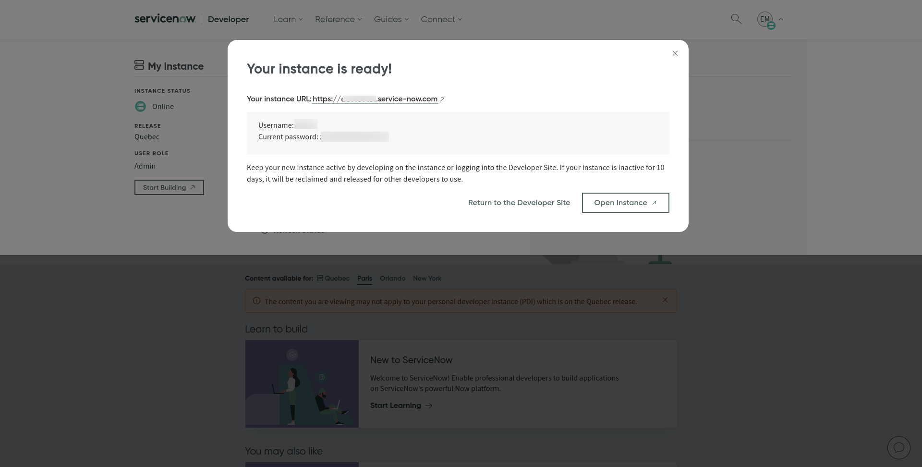The image size is (922, 467).
Task: Select the New York release tab
Action: 427,278
